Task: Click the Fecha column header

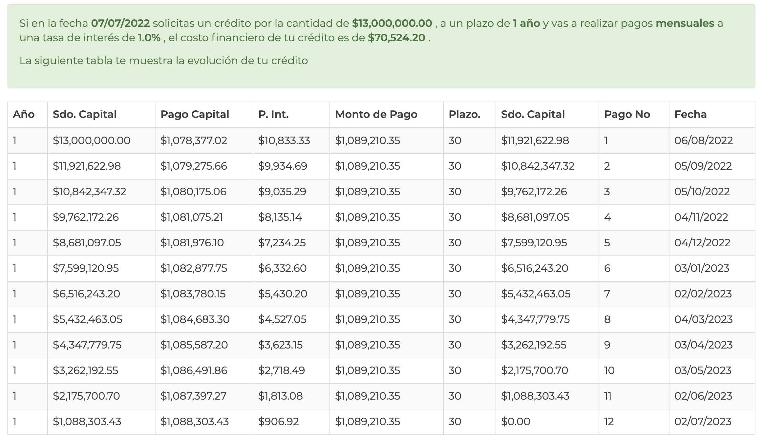Action: (712, 114)
